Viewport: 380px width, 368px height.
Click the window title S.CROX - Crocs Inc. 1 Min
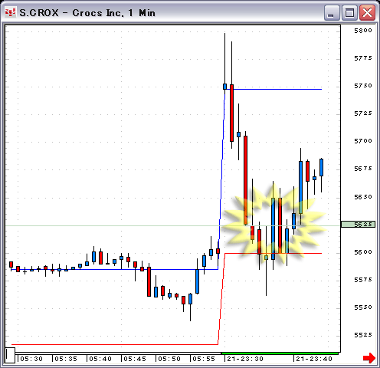(87, 13)
